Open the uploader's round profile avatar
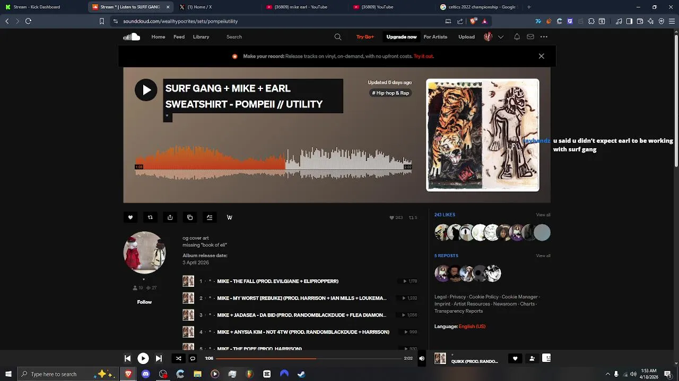The image size is (679, 381). click(x=144, y=252)
